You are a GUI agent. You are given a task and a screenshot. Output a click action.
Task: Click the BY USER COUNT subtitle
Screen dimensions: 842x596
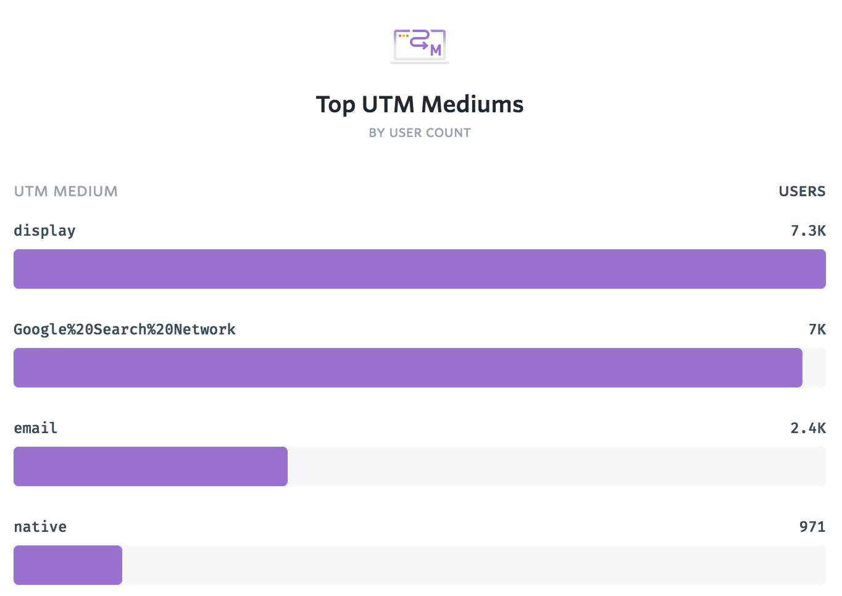pos(420,133)
